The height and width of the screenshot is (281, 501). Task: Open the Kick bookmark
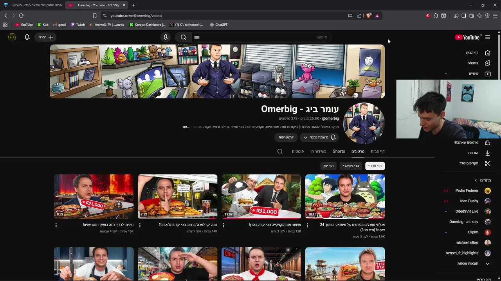point(43,25)
